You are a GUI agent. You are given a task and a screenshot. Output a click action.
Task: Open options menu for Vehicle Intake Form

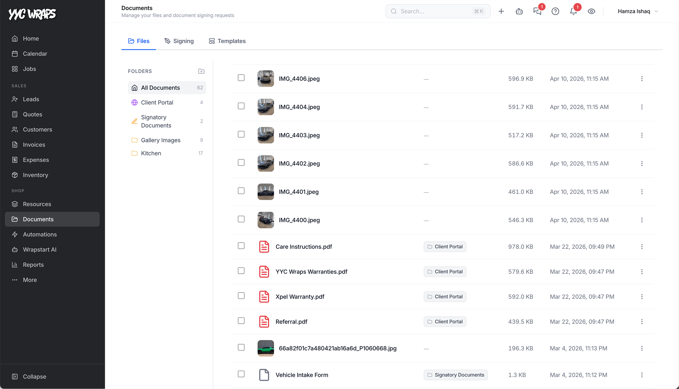point(642,375)
